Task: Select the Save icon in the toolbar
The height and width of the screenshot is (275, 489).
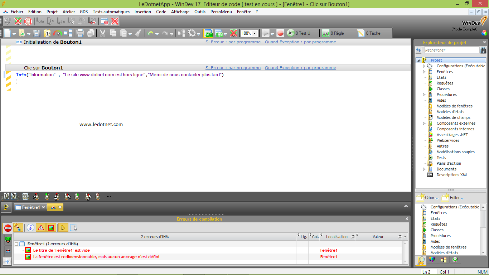Action: coord(37,33)
